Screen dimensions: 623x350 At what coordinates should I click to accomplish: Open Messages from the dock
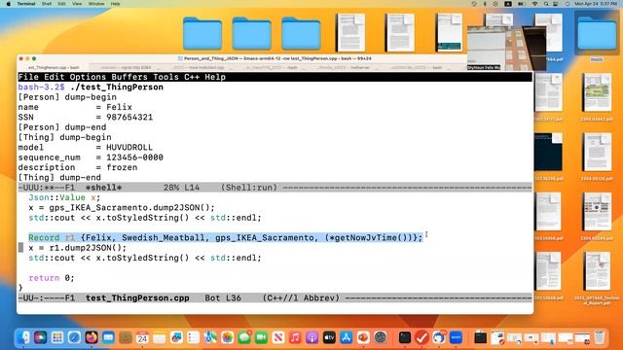pos(244,337)
